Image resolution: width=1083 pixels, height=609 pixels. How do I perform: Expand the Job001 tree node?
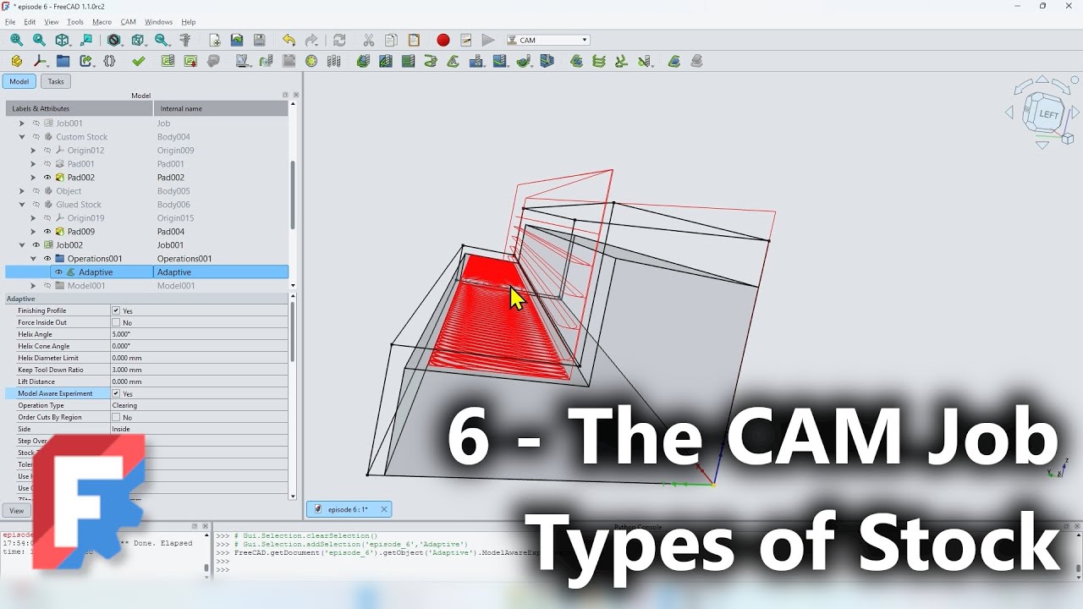22,123
